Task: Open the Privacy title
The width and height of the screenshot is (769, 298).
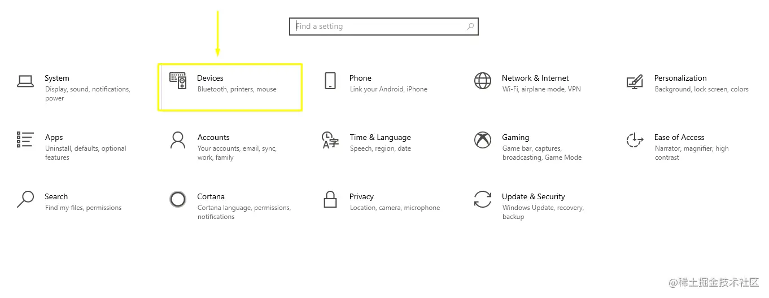Action: [x=361, y=196]
